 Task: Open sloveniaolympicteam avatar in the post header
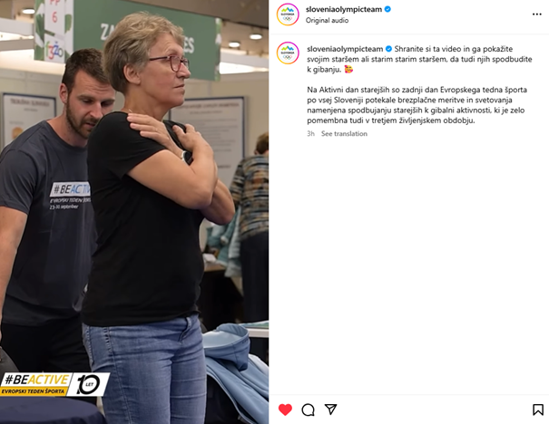click(x=288, y=14)
